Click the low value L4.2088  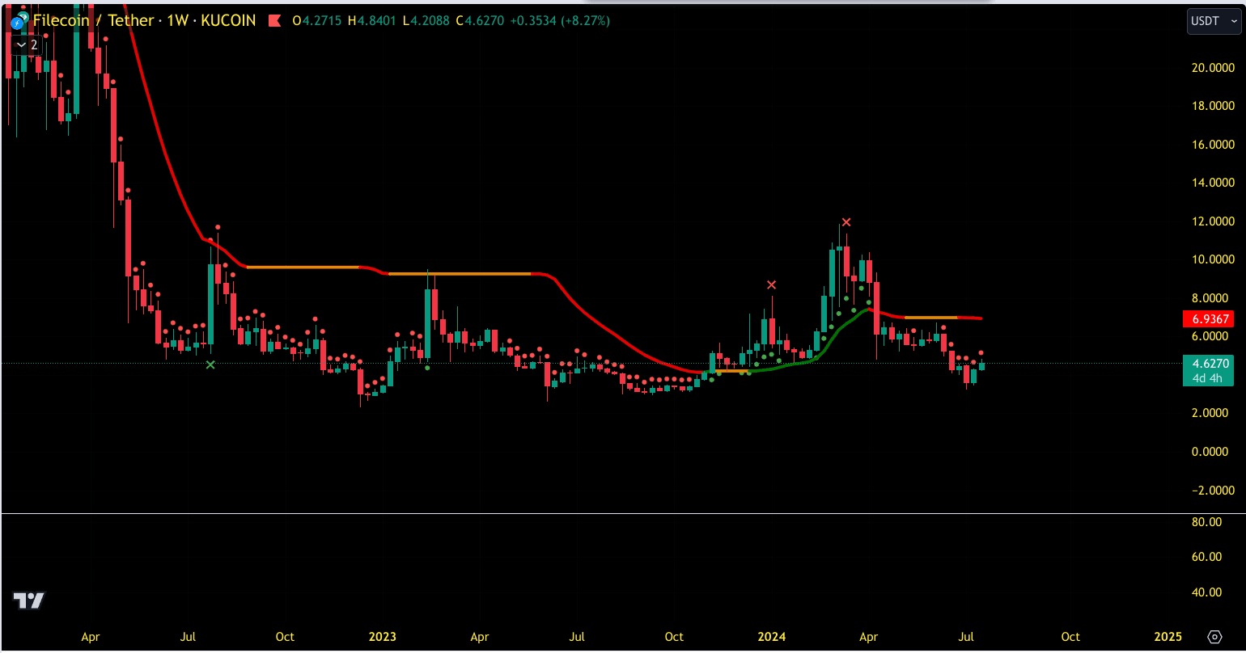426,21
